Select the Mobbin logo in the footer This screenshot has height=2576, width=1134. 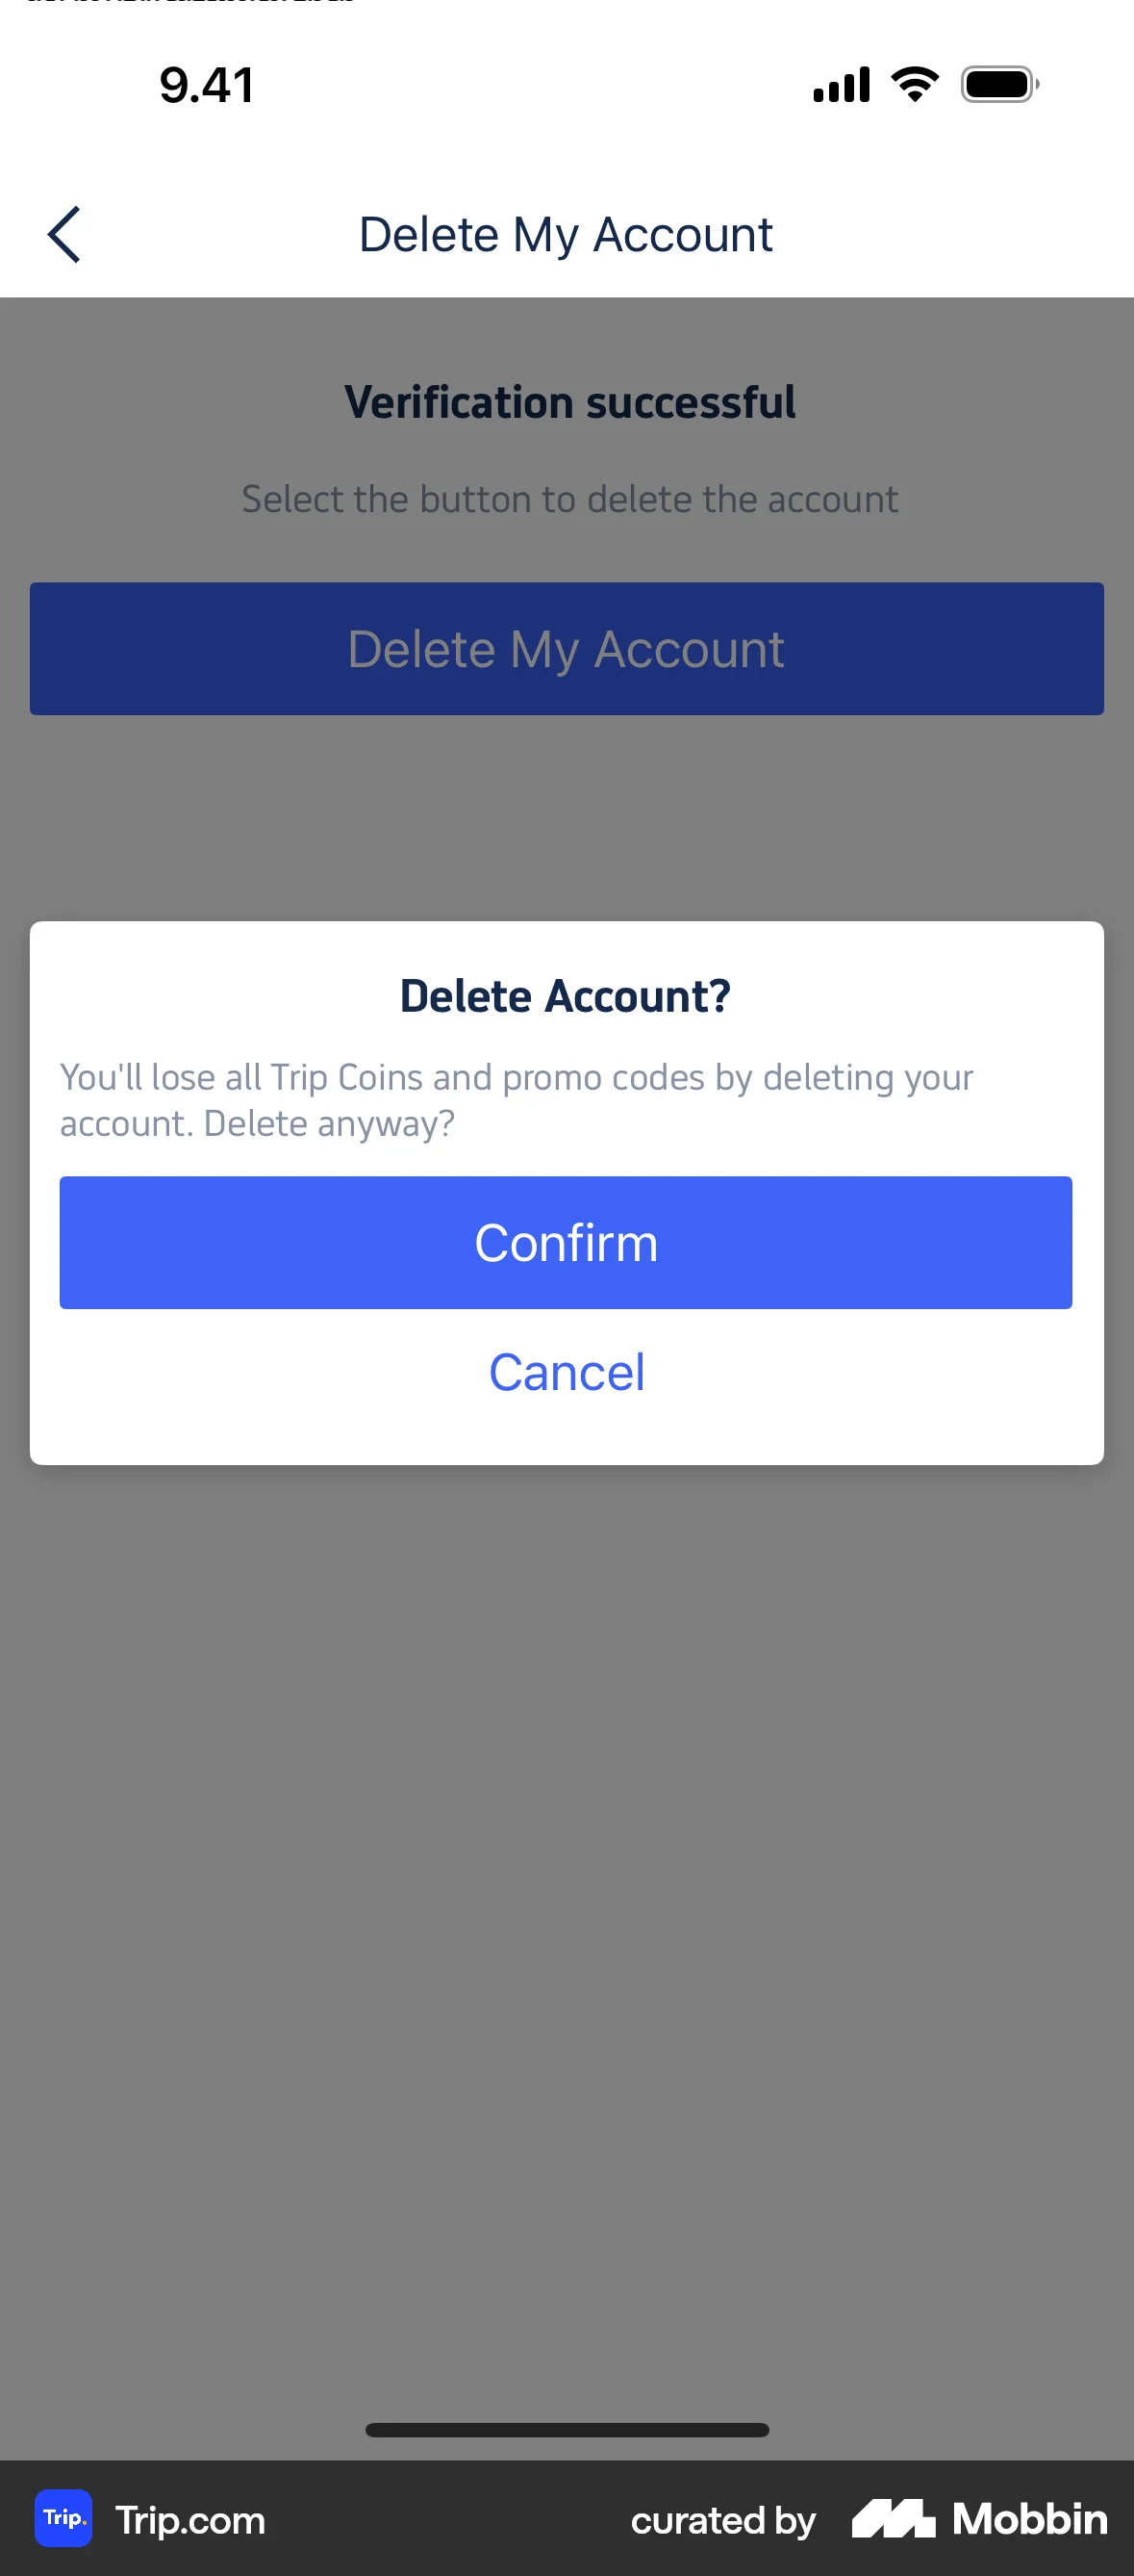976,2519
